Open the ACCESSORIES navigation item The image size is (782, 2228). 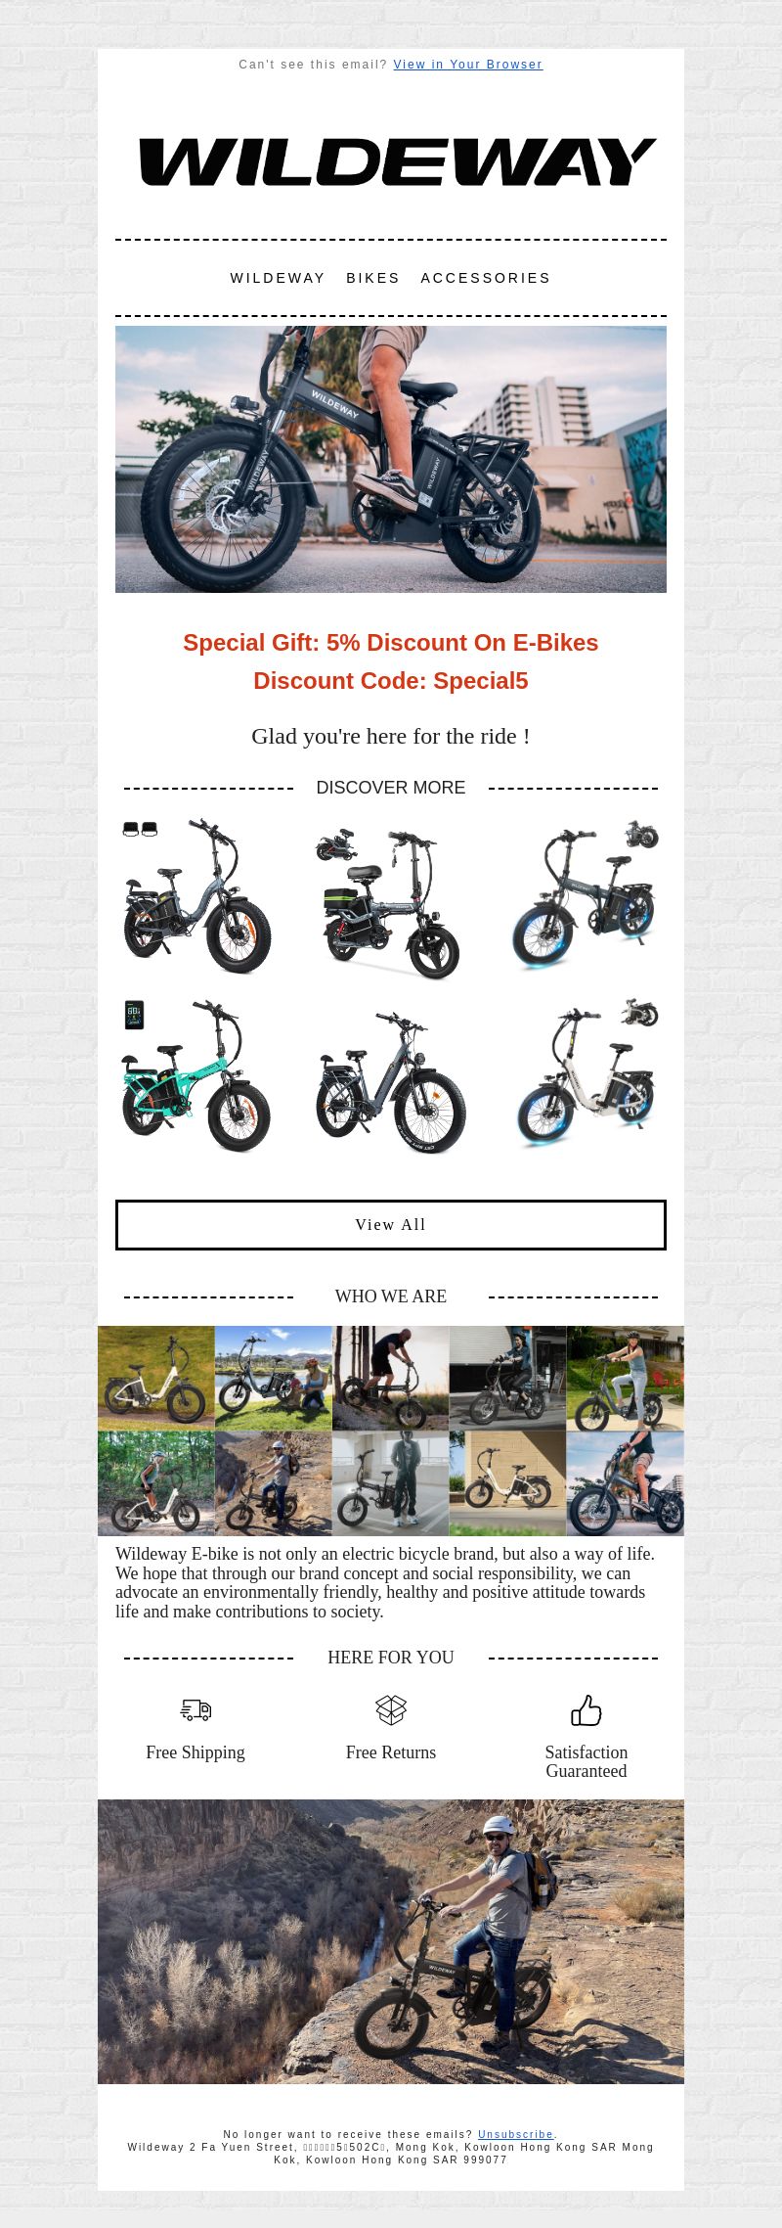tap(486, 278)
